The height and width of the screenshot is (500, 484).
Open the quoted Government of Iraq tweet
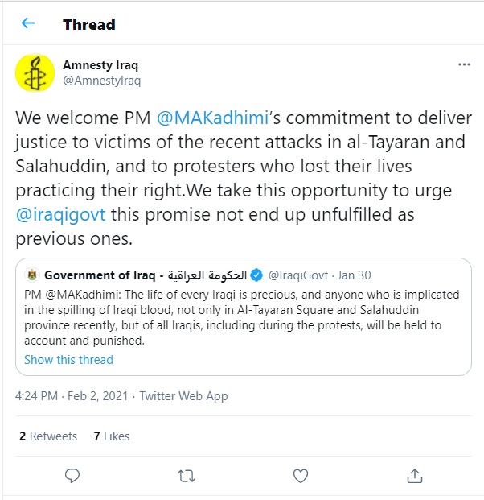tap(243, 318)
